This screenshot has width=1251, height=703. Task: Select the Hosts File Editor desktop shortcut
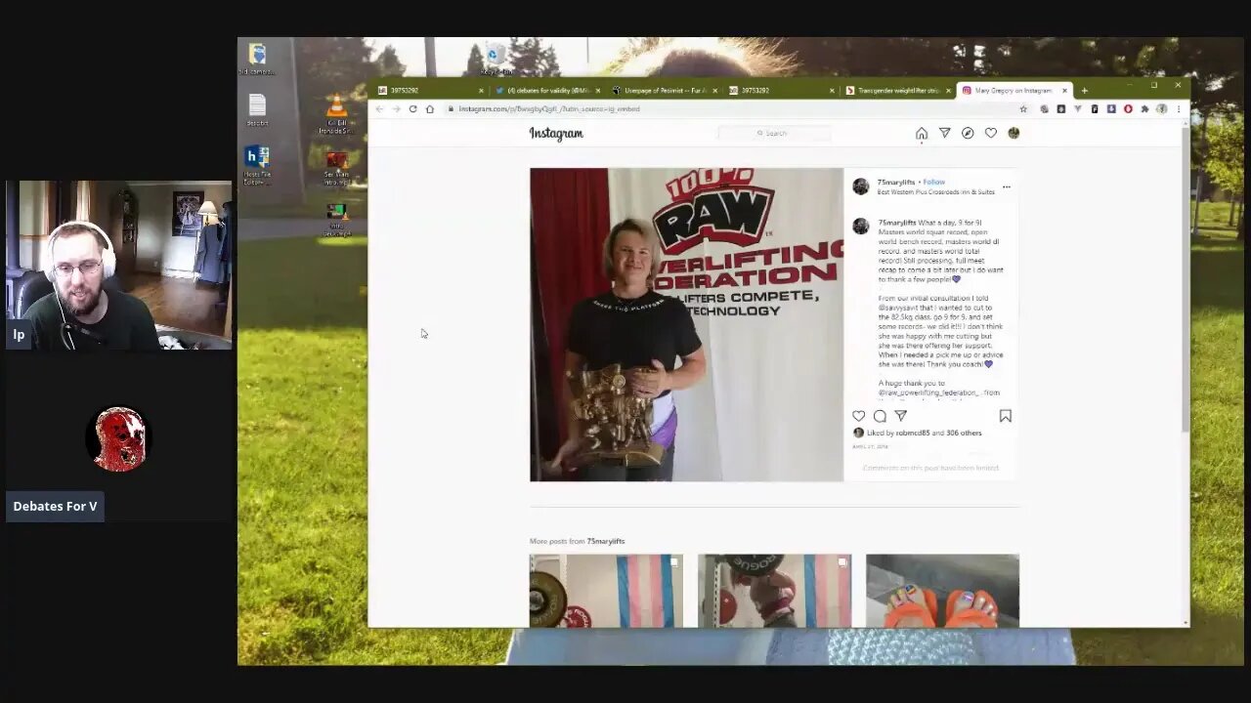(257, 165)
